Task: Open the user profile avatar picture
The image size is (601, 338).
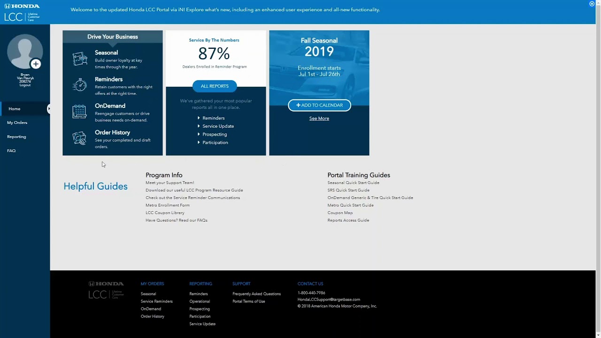Action: [x=25, y=52]
